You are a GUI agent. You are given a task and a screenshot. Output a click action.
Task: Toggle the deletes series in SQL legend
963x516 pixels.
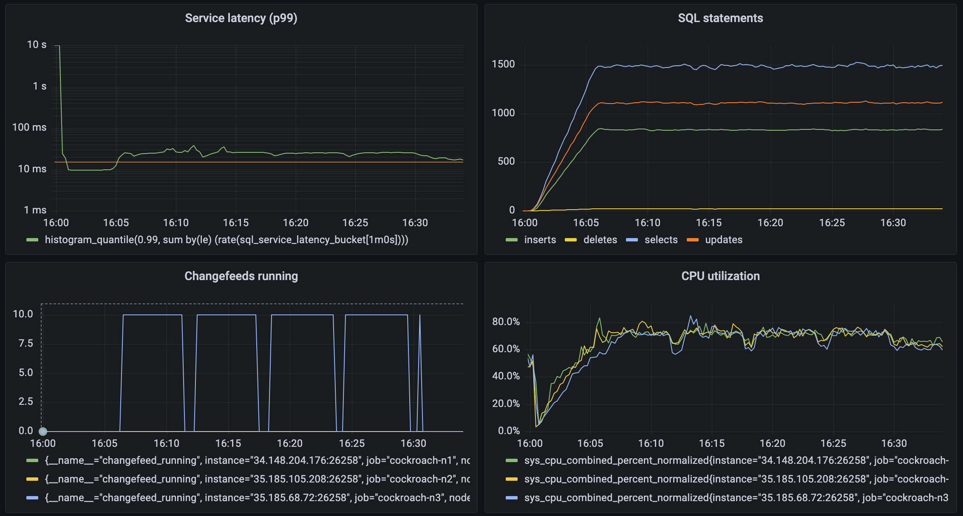(600, 240)
